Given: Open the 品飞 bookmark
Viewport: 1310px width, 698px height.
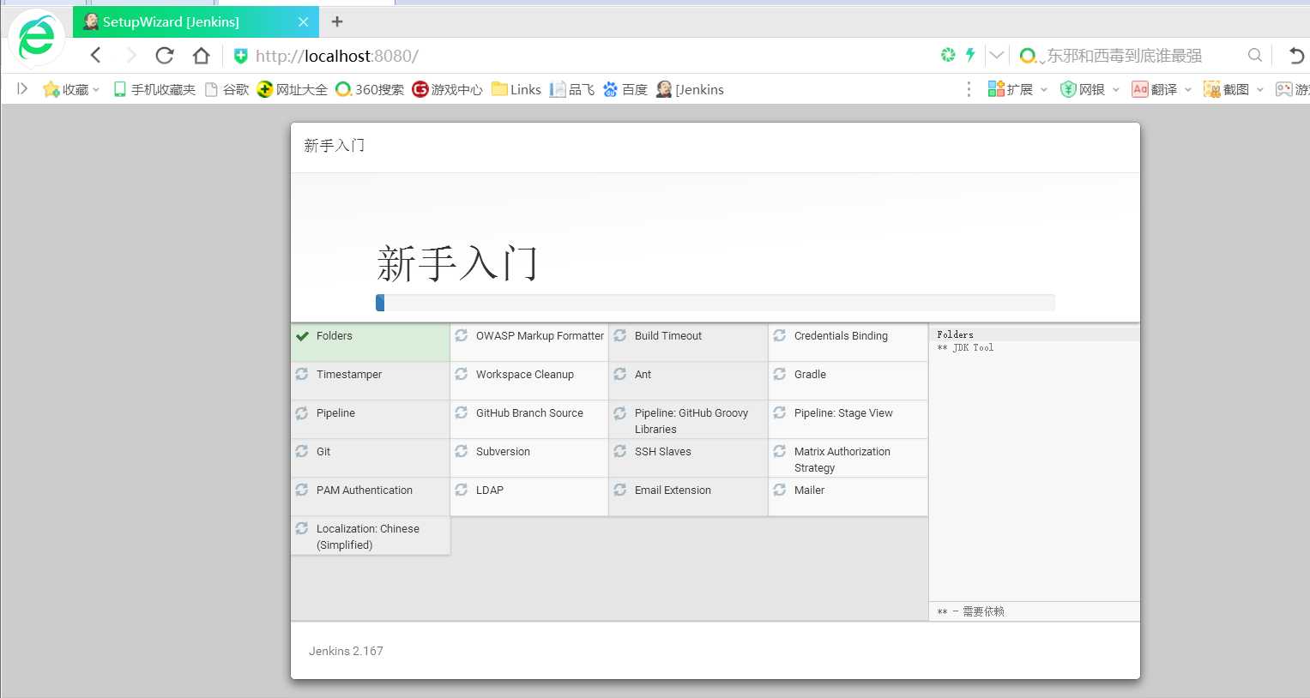Looking at the screenshot, I should point(572,89).
